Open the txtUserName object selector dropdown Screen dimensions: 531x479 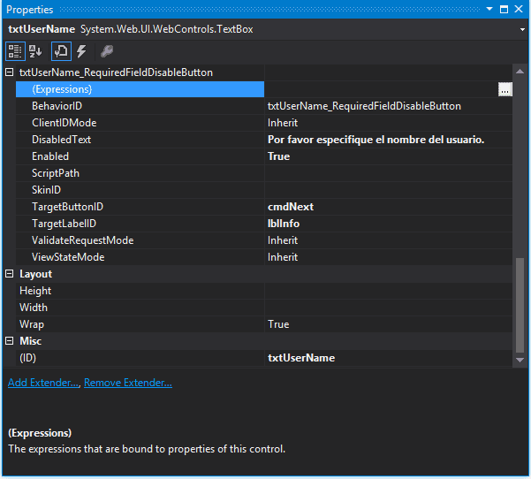tap(522, 29)
